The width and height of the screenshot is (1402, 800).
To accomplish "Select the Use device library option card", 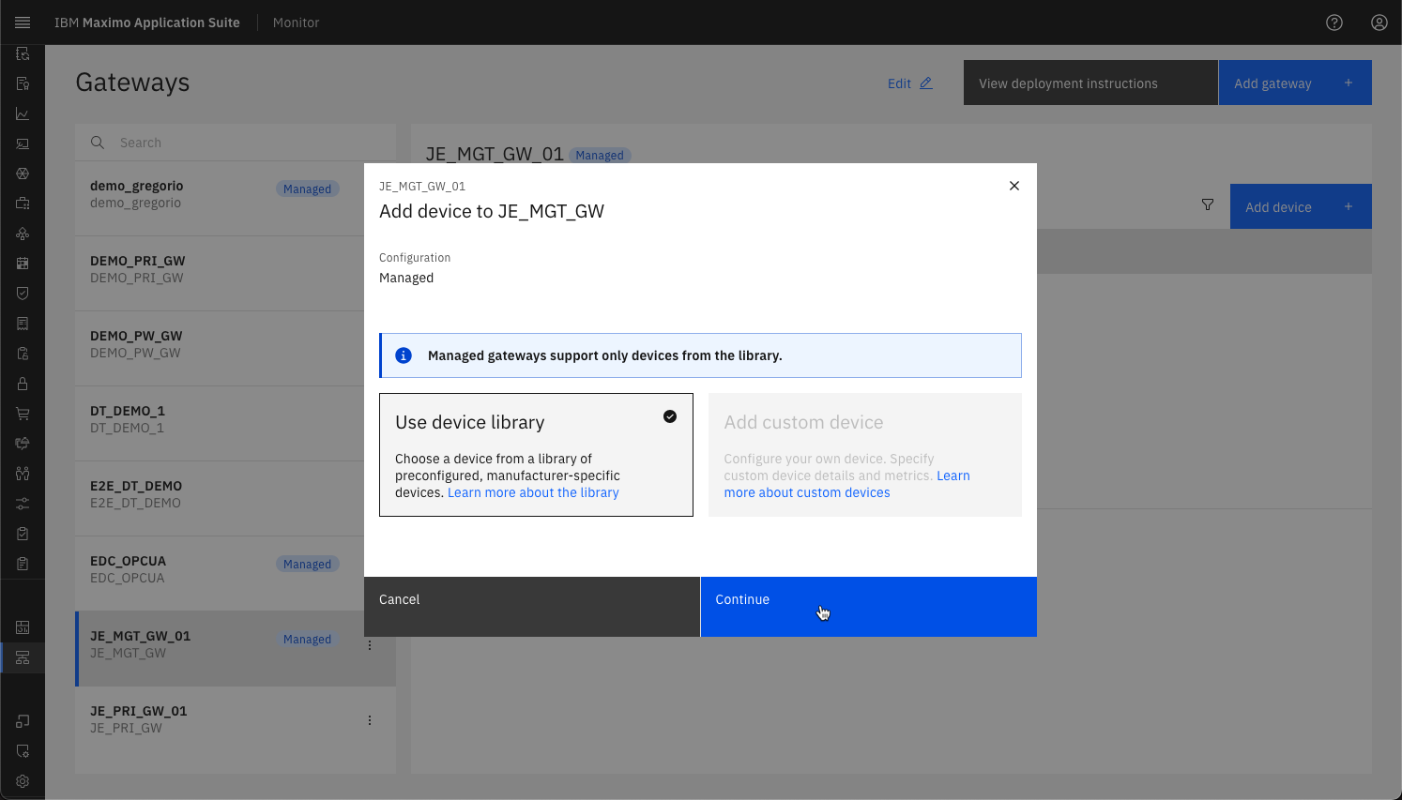I will tap(536, 455).
